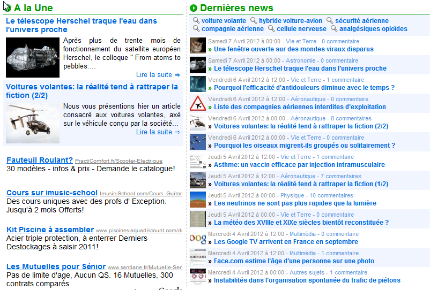Visit the piscines-aquadiscount.com ad URL

139,231
